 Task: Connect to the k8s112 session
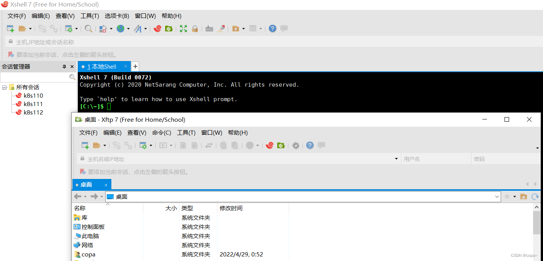(32, 112)
